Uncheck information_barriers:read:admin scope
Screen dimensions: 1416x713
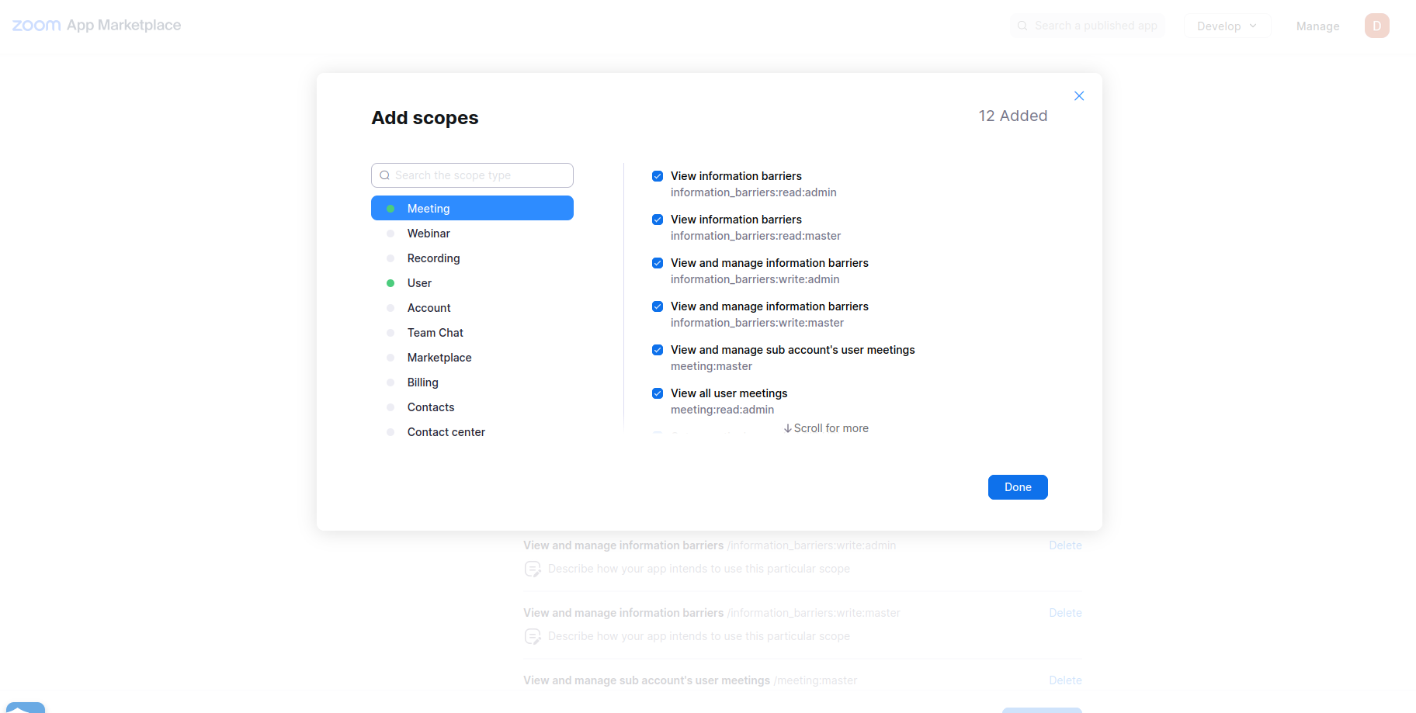click(658, 176)
